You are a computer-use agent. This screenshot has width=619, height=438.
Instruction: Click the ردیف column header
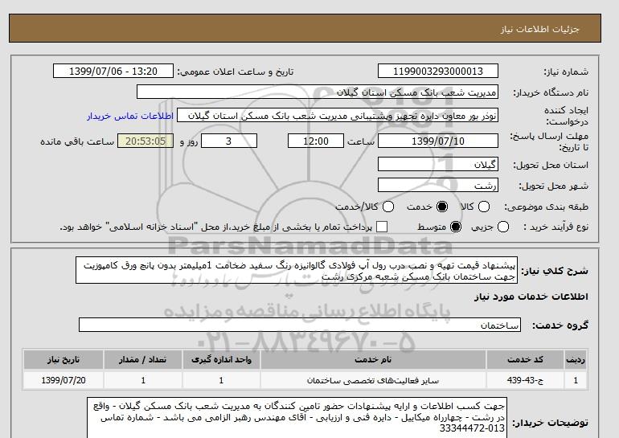point(576,359)
